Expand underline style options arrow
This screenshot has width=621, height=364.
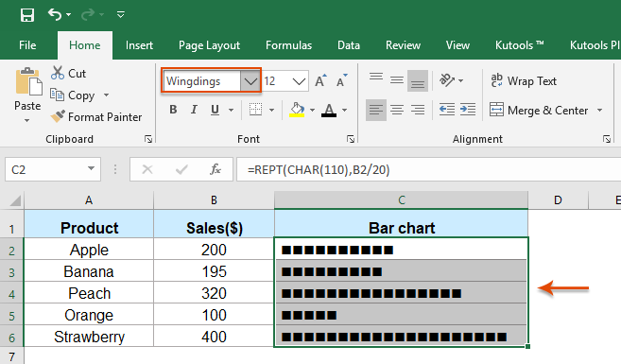(232, 110)
